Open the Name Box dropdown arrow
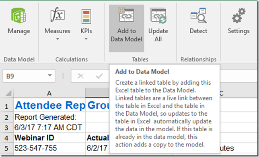This screenshot has height=157, width=259. pyautogui.click(x=50, y=76)
